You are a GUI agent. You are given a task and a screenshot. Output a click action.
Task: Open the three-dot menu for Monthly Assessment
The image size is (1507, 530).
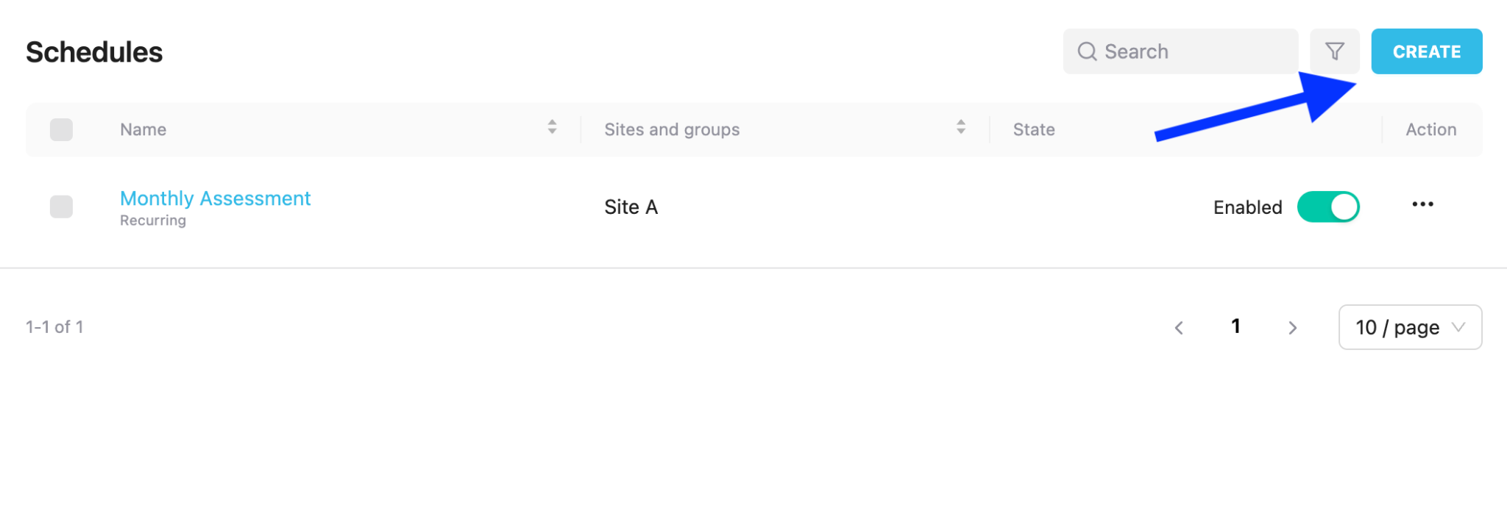click(x=1422, y=204)
